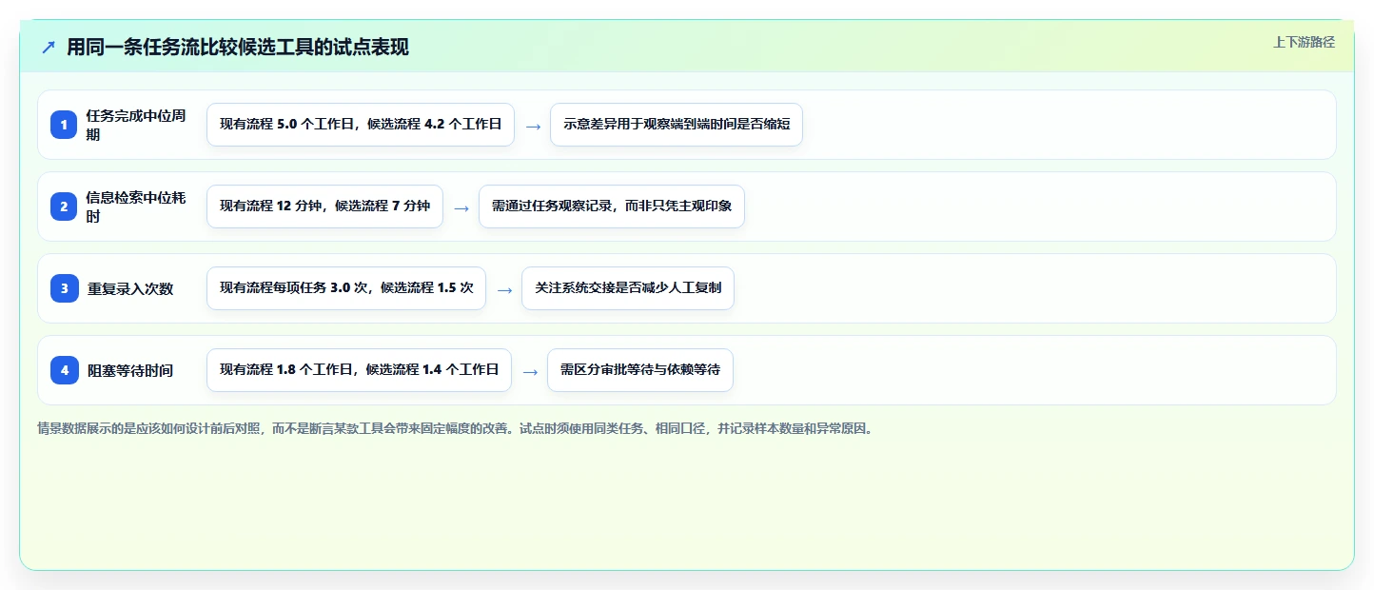Click the arrow in the 任务完成中位周期 row
Image resolution: width=1374 pixels, height=590 pixels.
533,126
